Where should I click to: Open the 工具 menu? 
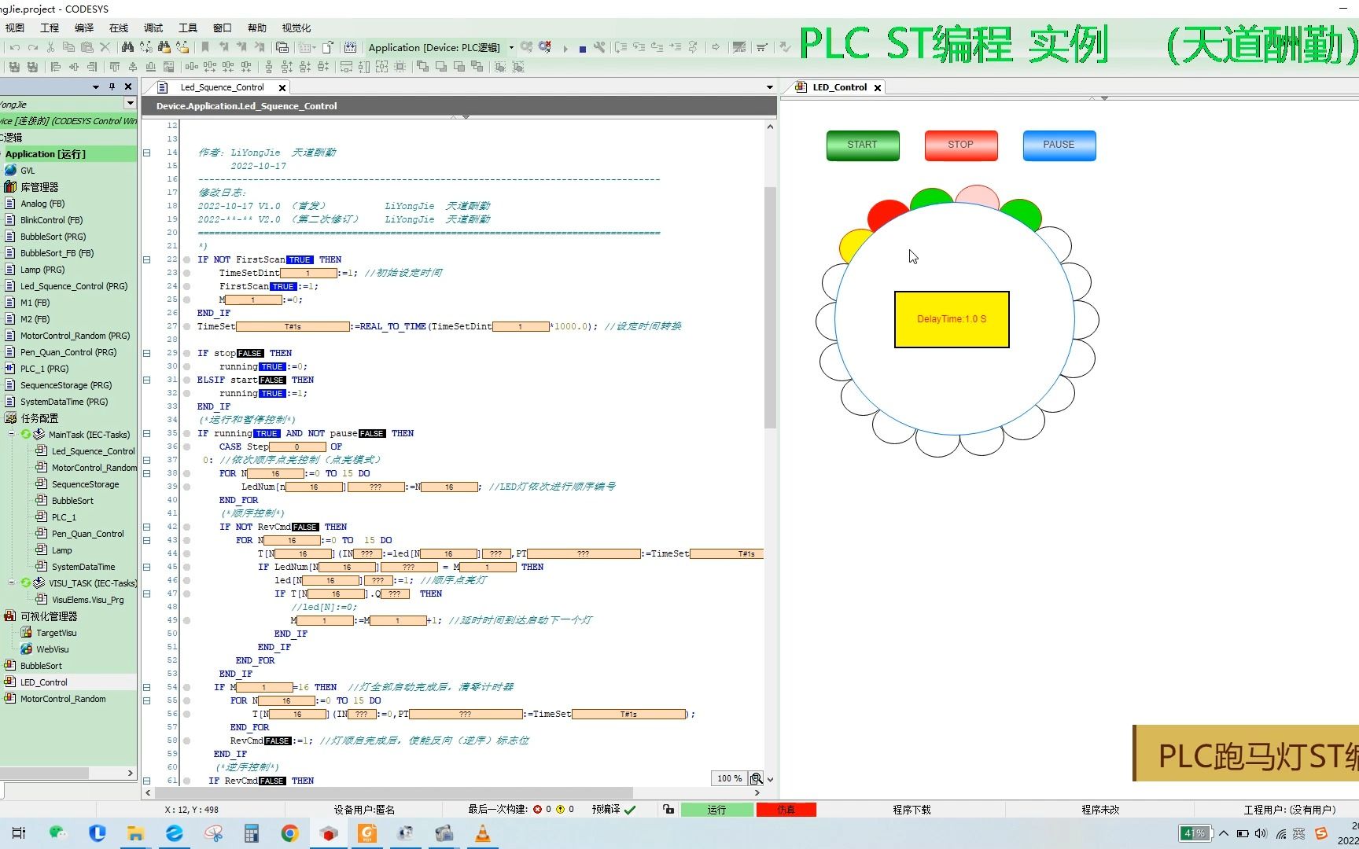(187, 28)
